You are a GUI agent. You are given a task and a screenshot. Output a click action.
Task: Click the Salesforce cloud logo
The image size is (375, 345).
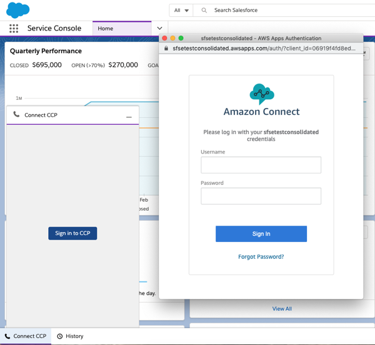click(18, 10)
